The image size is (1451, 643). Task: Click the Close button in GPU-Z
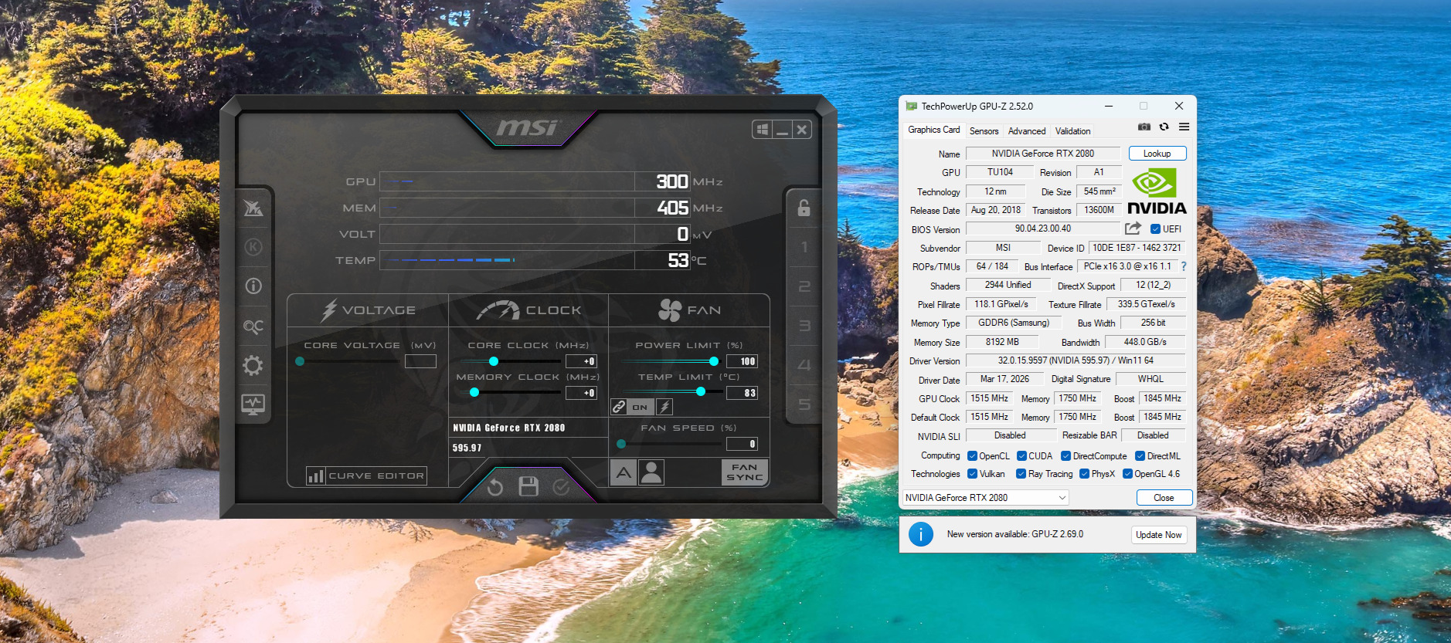coord(1164,498)
